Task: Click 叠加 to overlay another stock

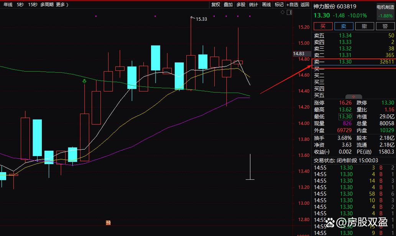Action: (x=228, y=5)
